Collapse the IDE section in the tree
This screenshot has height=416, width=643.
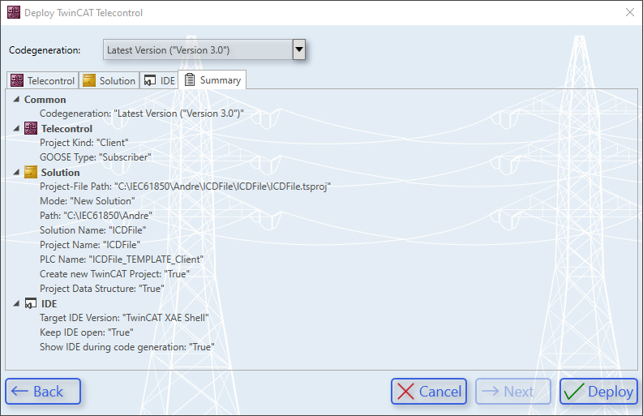(x=16, y=303)
